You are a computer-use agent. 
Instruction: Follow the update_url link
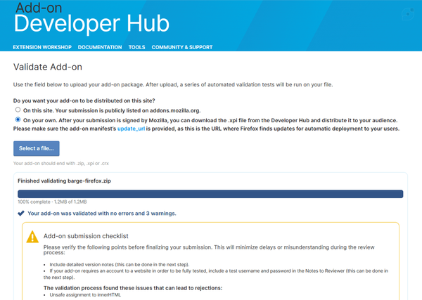131,129
